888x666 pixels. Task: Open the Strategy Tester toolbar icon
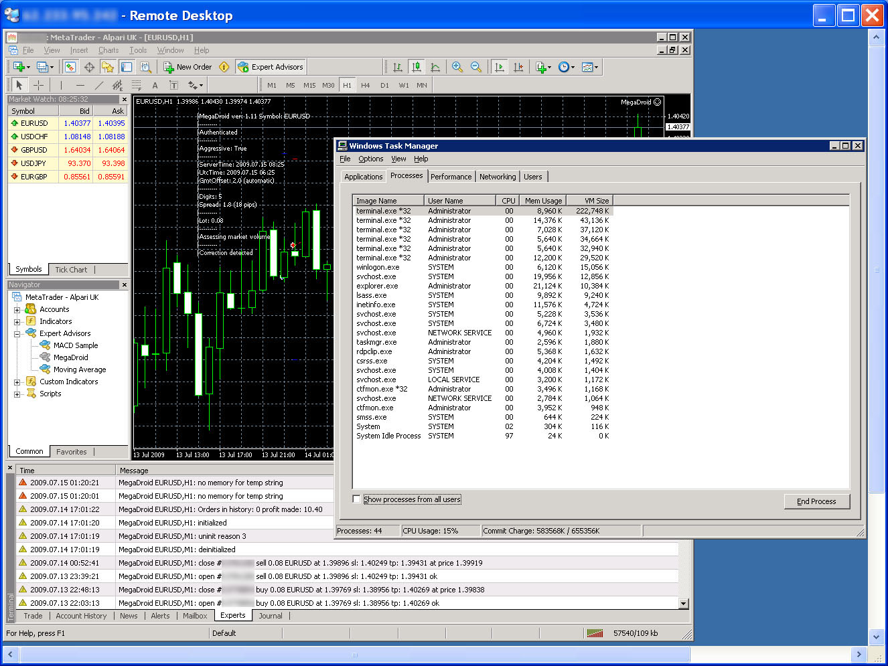pos(145,67)
